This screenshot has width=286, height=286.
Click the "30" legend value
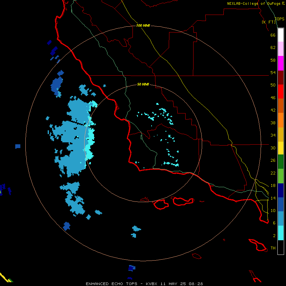click(x=273, y=148)
